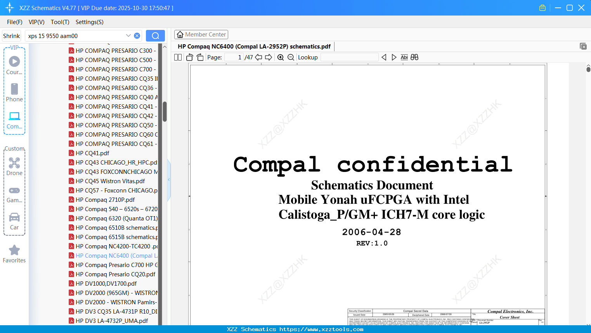Select Phone category in sidebar

pyautogui.click(x=14, y=93)
